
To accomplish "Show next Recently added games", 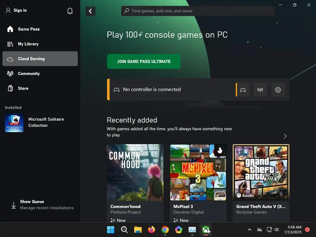I will pos(285,136).
